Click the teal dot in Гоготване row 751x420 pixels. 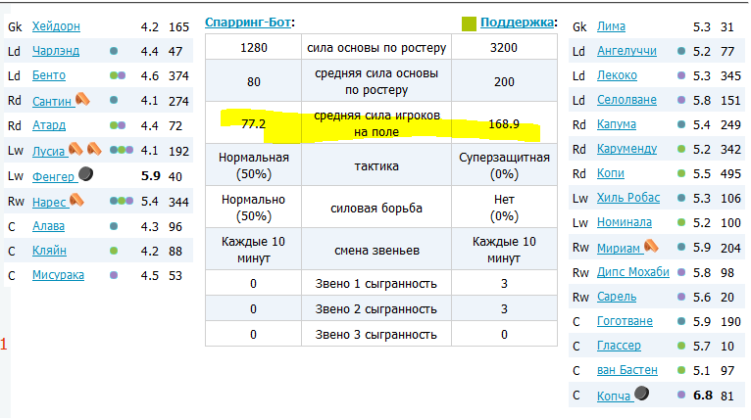(x=681, y=321)
